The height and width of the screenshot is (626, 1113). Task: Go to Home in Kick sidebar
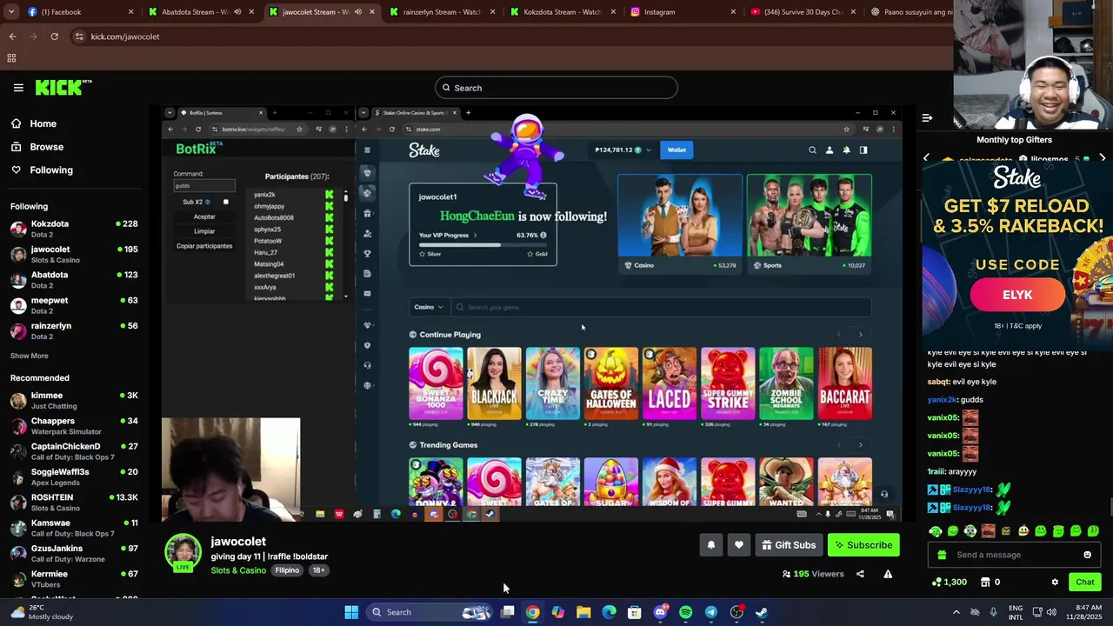coord(34,123)
